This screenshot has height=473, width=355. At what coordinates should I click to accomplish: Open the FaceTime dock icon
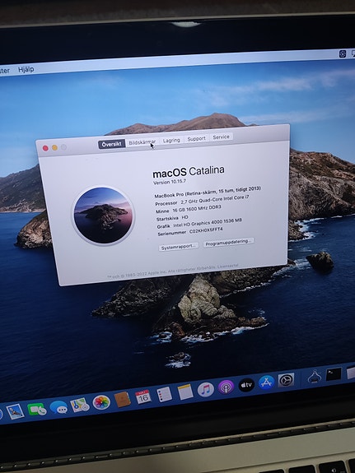[36, 410]
